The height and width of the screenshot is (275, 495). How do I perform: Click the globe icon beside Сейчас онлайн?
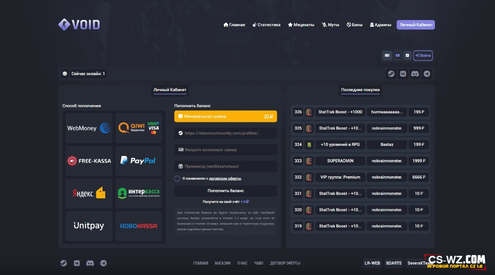pyautogui.click(x=65, y=74)
